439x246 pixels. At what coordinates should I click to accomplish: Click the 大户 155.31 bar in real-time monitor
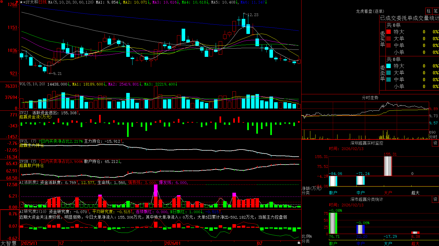(388, 166)
